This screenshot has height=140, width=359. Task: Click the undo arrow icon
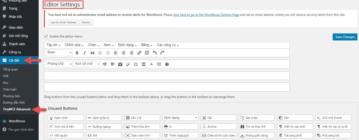(x=155, y=53)
